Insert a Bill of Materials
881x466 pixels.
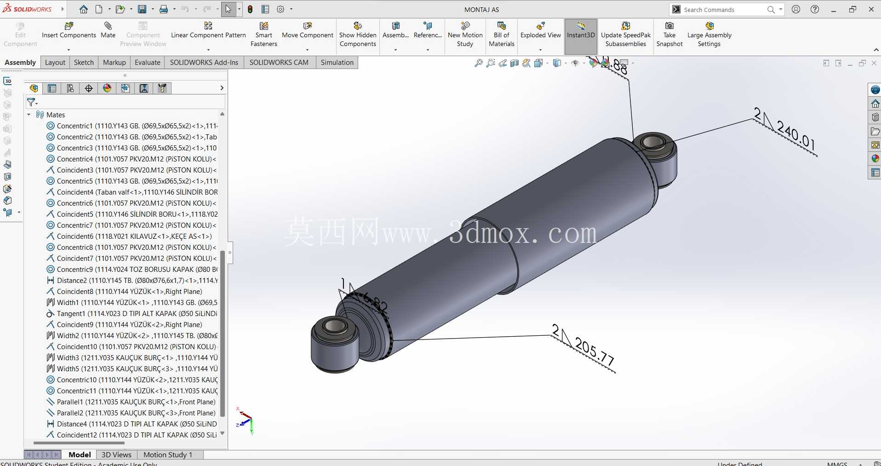click(x=502, y=35)
